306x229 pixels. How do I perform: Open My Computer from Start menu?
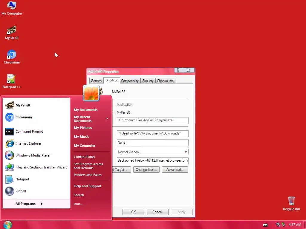[x=85, y=146]
